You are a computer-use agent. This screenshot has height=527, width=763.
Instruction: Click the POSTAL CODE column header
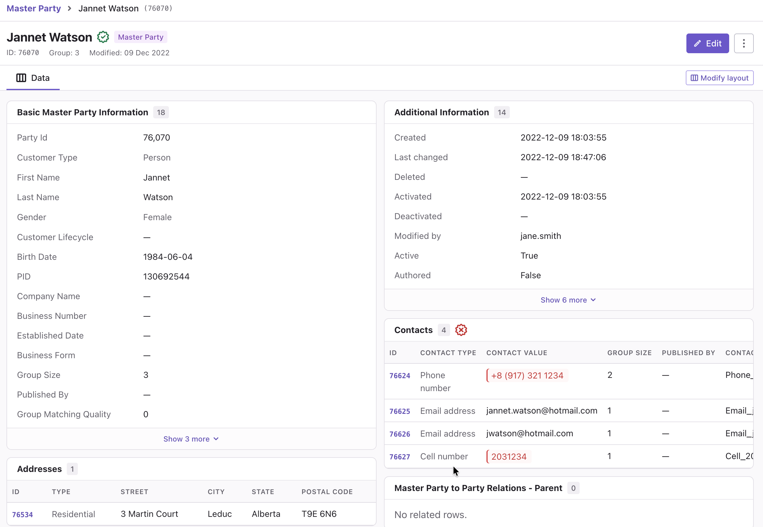coord(327,492)
